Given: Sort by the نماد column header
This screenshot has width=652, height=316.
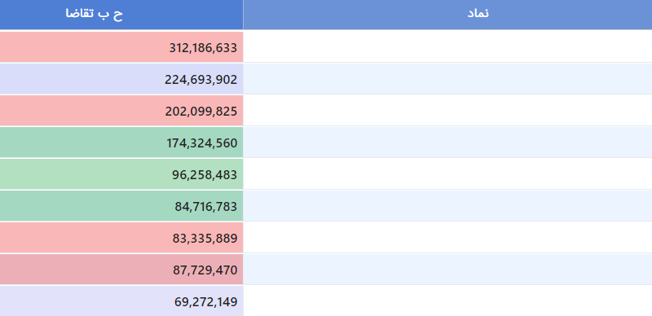Looking at the screenshot, I should point(447,15).
